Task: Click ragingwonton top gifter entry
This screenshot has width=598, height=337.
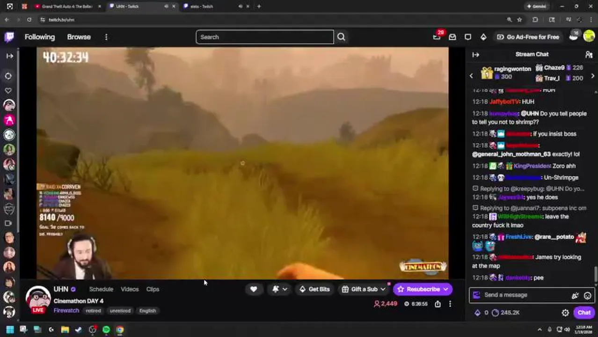Action: coord(506,73)
